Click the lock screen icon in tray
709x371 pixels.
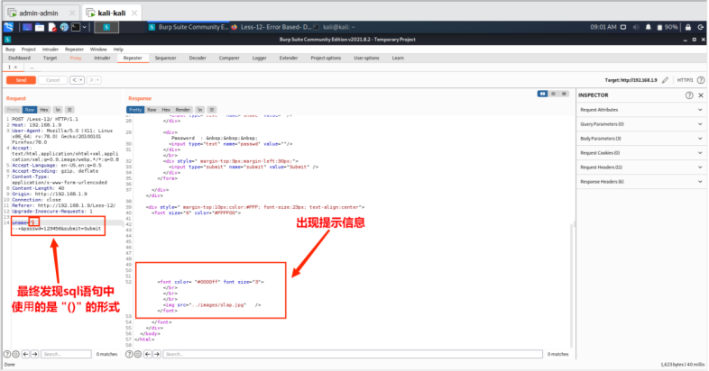(687, 27)
